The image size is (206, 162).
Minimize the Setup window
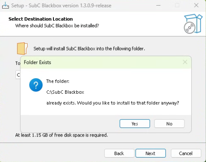158,6
